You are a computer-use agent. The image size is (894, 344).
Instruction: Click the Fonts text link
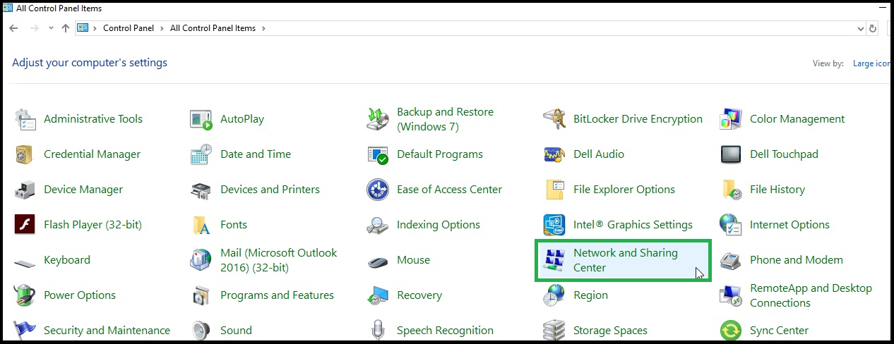click(234, 225)
